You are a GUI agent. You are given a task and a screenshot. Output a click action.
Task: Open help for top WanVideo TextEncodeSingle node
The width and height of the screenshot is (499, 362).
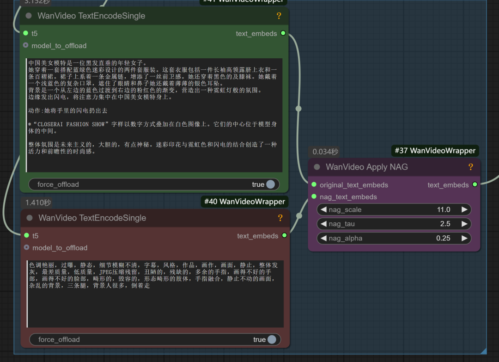tap(279, 16)
